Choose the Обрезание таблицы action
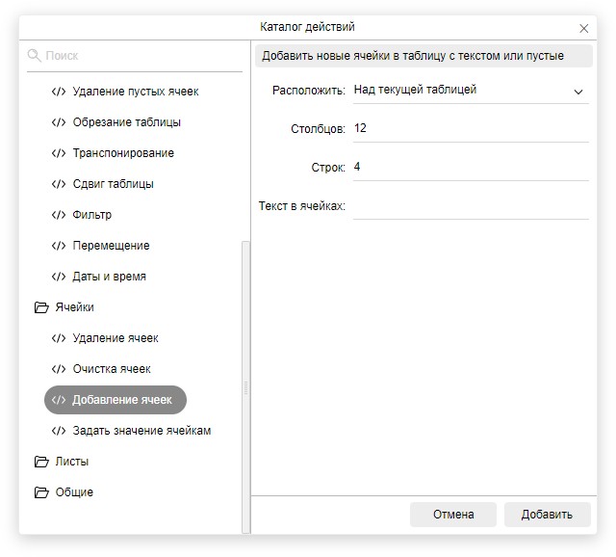 pyautogui.click(x=126, y=122)
